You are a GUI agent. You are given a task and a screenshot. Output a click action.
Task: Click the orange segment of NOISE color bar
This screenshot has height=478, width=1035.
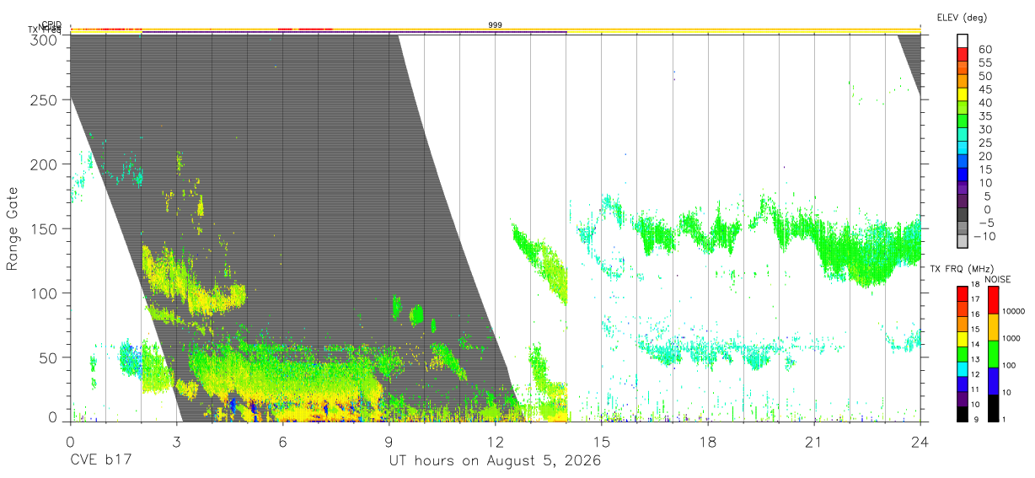coord(992,327)
